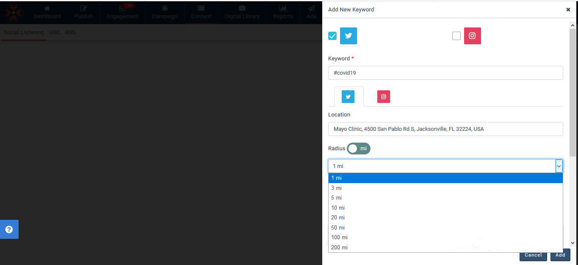Viewport: 578px width, 265px height.
Task: Enable the Instagram channel checkbox
Action: (456, 36)
